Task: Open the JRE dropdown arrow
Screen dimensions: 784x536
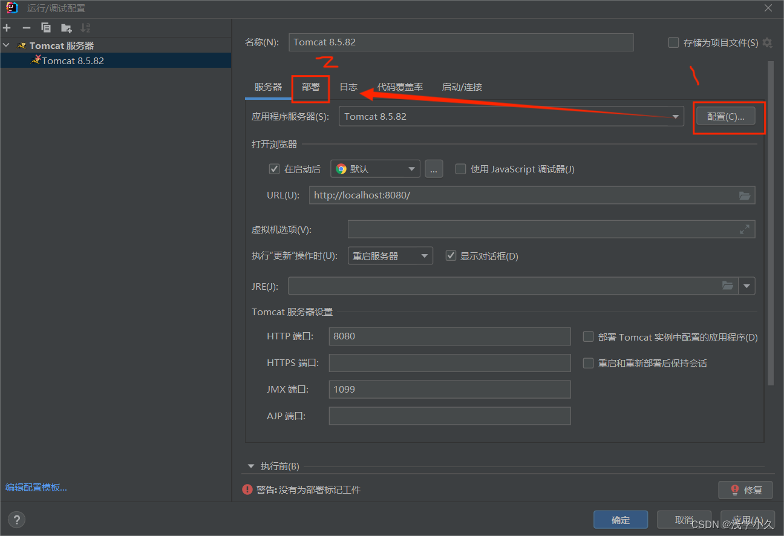Action: click(746, 286)
